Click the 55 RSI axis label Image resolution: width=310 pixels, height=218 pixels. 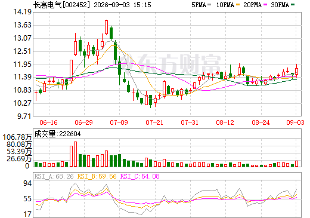(x=27, y=199)
